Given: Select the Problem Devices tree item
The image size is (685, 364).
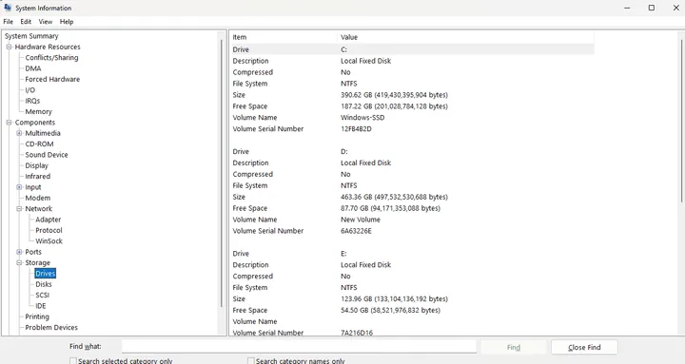Looking at the screenshot, I should [x=51, y=327].
